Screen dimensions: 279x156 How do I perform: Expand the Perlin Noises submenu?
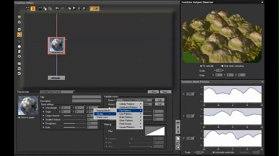129,124
